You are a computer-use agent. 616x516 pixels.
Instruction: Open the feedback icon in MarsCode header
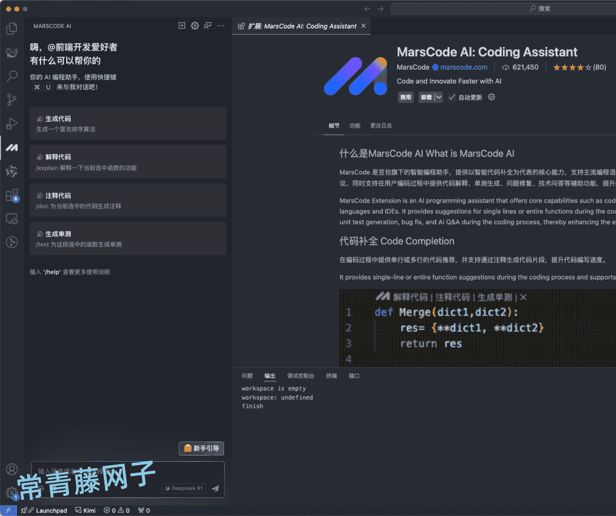[208, 26]
